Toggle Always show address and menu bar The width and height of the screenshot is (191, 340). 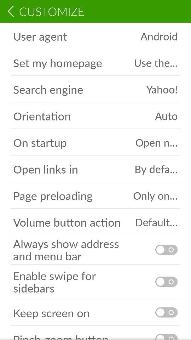coord(166,250)
